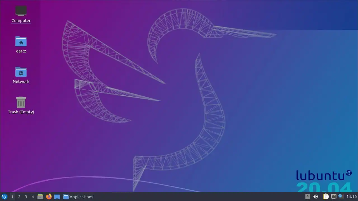Launch the file manager from the panel
Image resolution: width=358 pixels, height=201 pixels.
click(40, 197)
